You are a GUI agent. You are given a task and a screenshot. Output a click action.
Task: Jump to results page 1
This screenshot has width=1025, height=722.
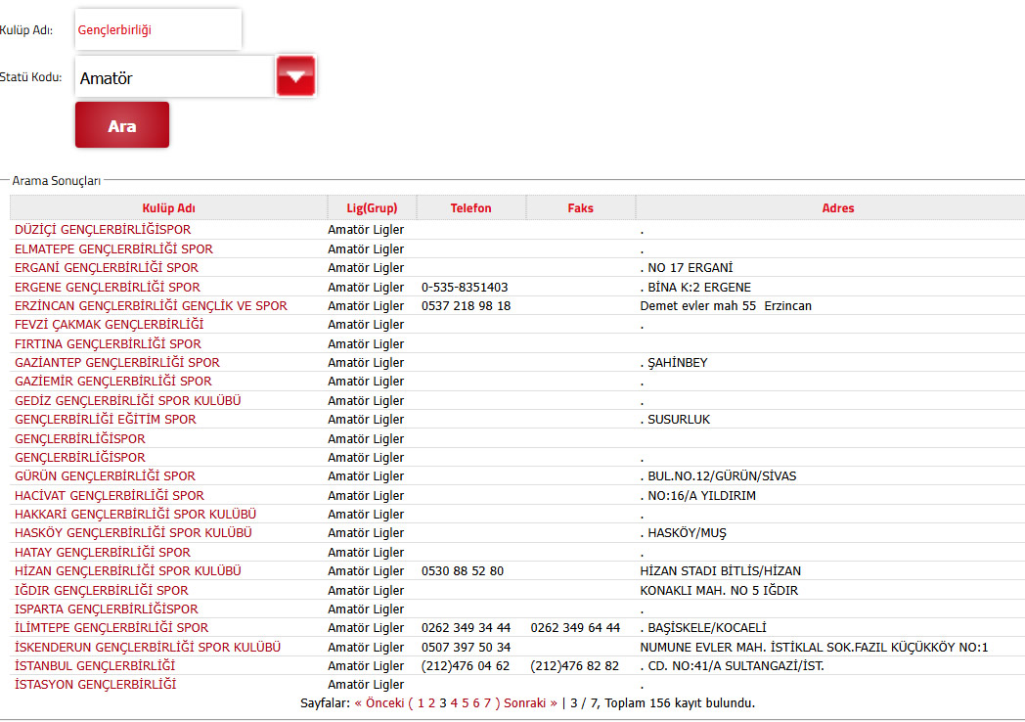click(421, 703)
